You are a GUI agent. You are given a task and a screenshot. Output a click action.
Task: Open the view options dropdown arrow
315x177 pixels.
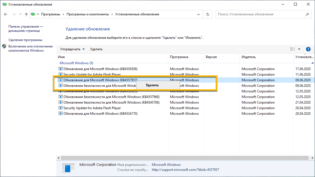(299, 49)
